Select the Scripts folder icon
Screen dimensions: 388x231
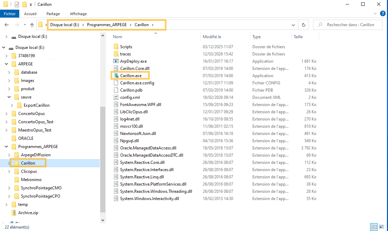point(116,47)
